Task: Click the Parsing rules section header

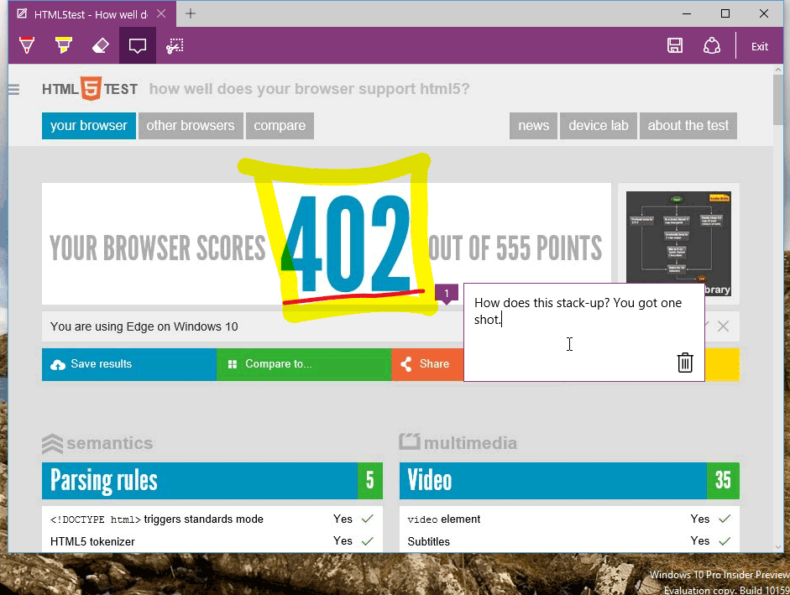Action: click(x=200, y=481)
